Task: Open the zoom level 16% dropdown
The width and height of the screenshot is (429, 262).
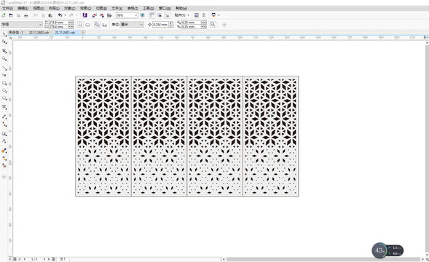Action: point(135,15)
